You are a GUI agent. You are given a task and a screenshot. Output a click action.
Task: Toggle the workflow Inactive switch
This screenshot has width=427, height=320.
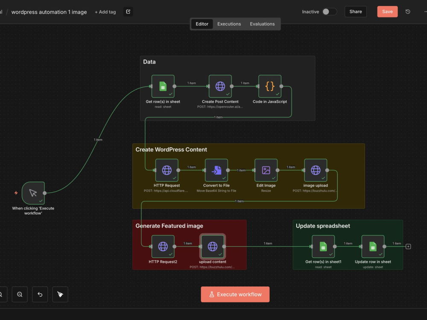330,12
